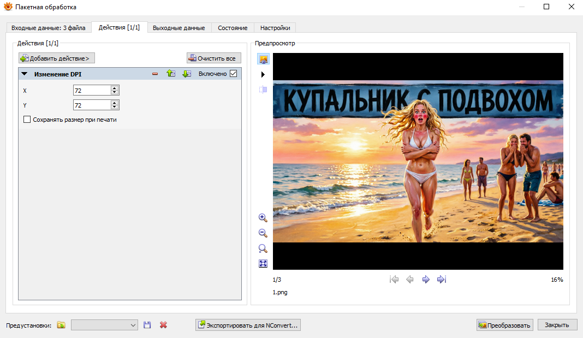Zoom in on the preview image
The width and height of the screenshot is (583, 338).
263,218
